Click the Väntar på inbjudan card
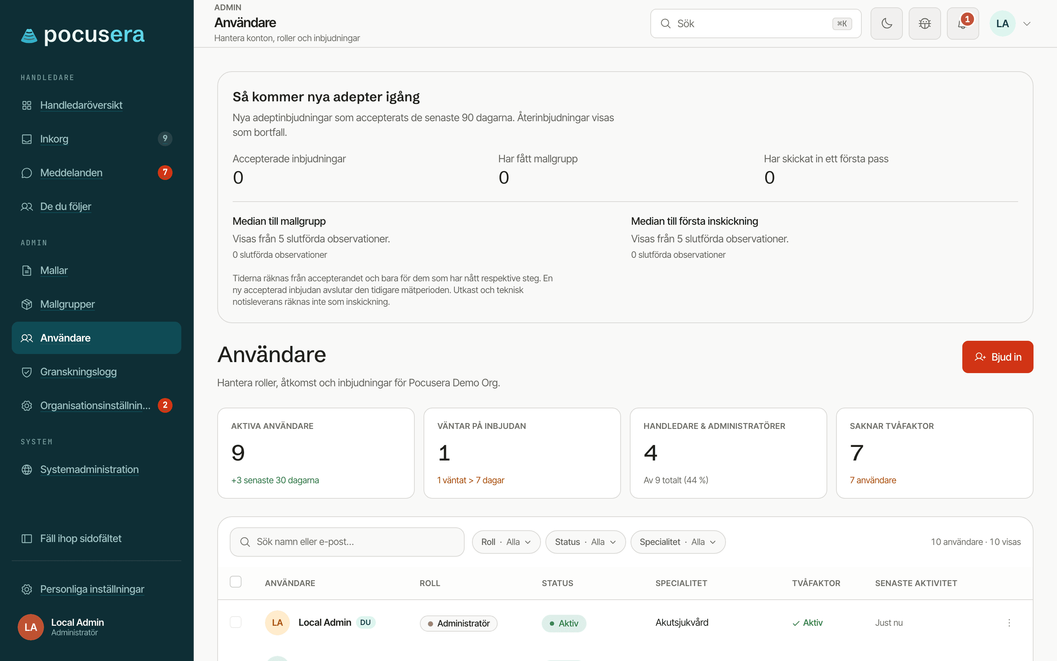Image resolution: width=1057 pixels, height=661 pixels. coord(522,453)
